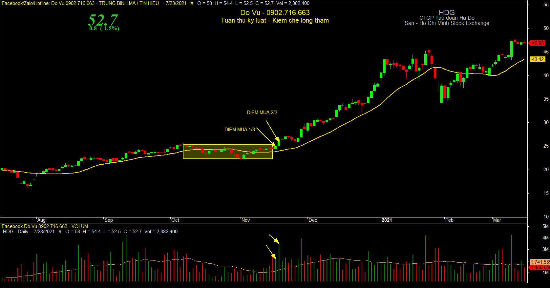Select the VOLUM pane title text

(x=80, y=226)
